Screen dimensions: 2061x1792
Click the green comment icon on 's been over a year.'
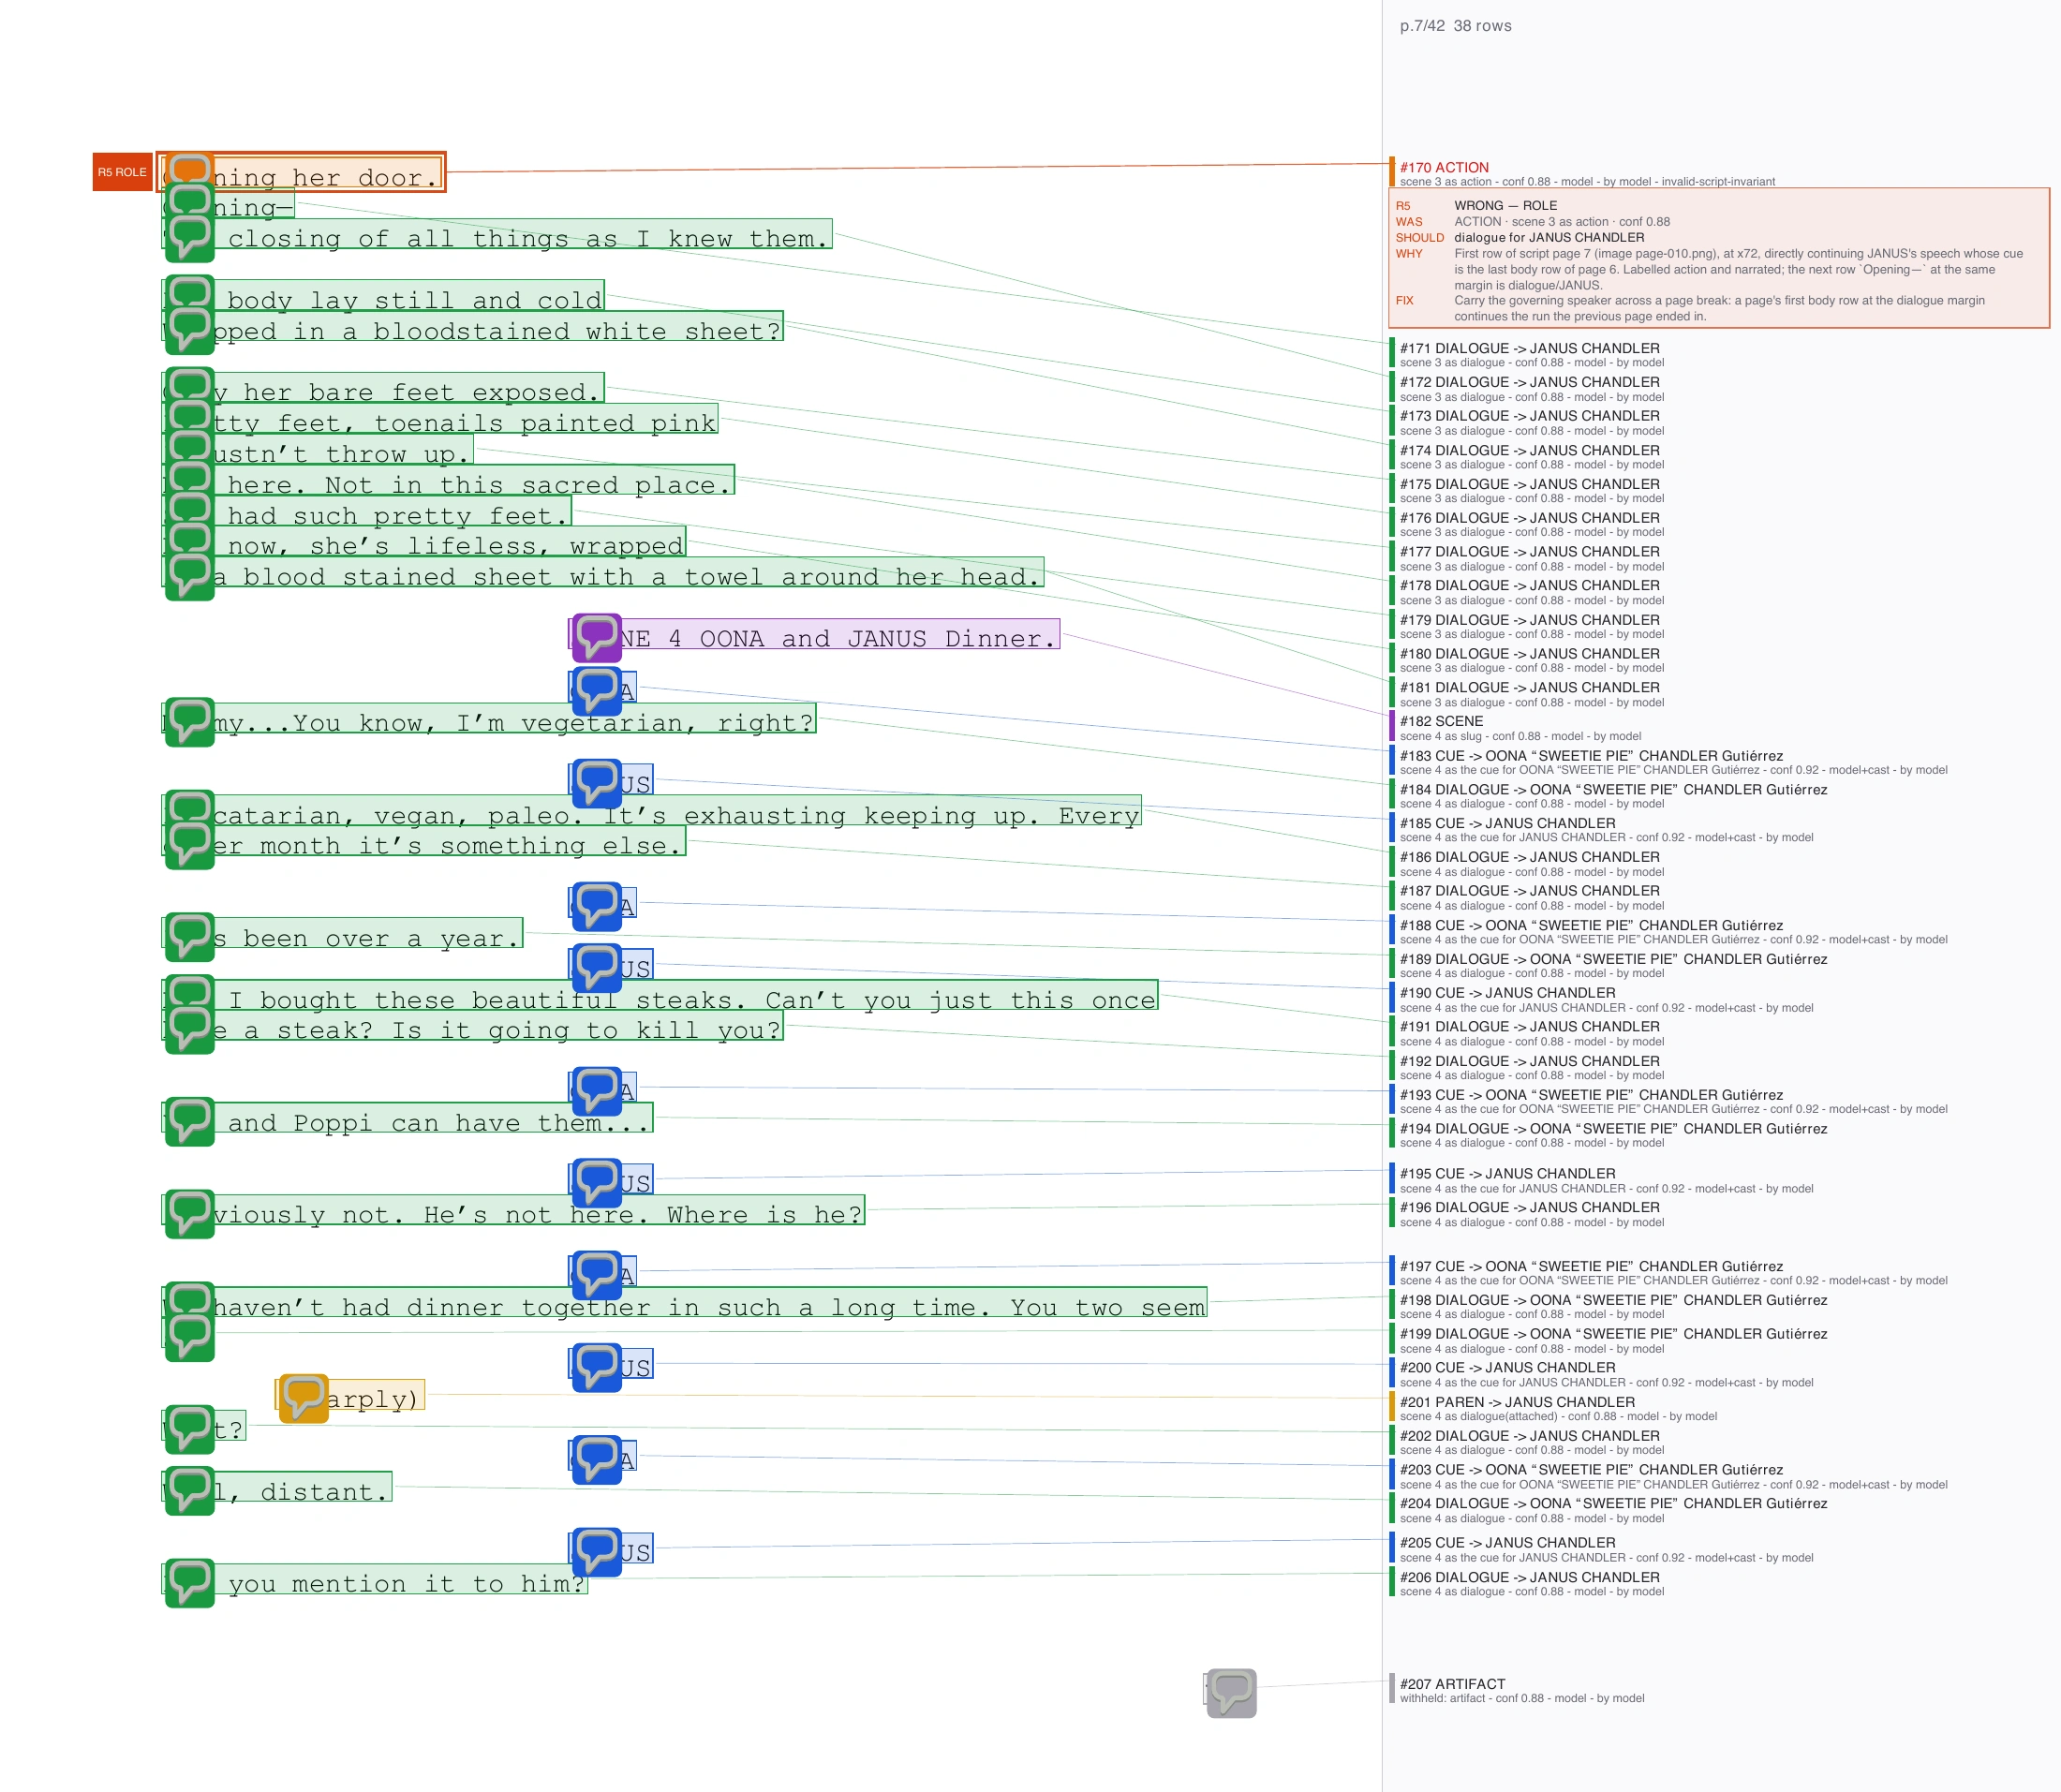tap(189, 937)
